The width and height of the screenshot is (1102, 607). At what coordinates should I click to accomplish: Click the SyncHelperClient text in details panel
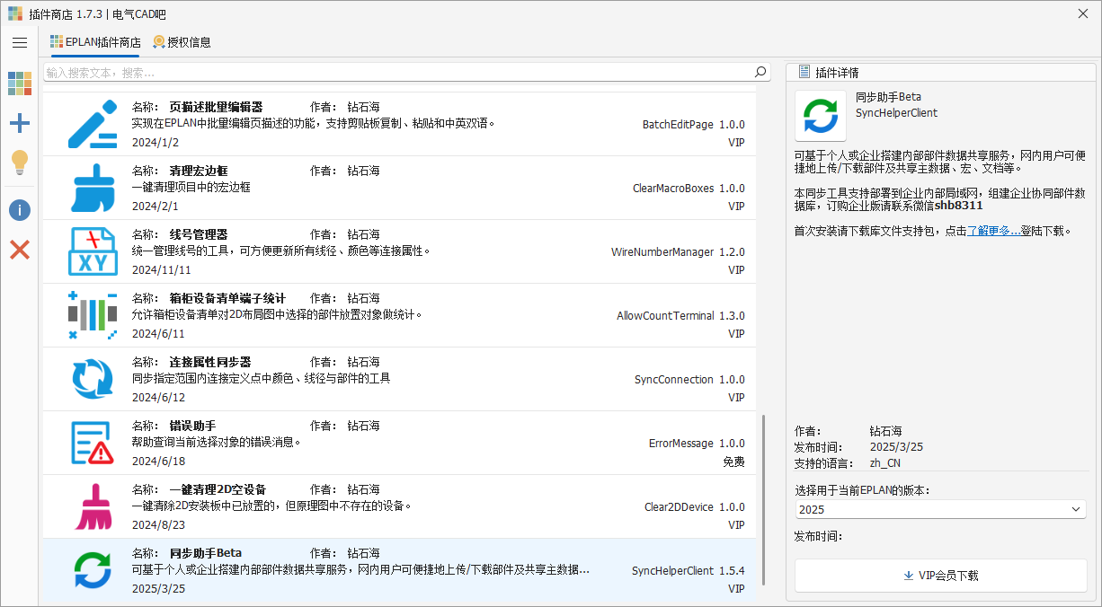pyautogui.click(x=896, y=113)
